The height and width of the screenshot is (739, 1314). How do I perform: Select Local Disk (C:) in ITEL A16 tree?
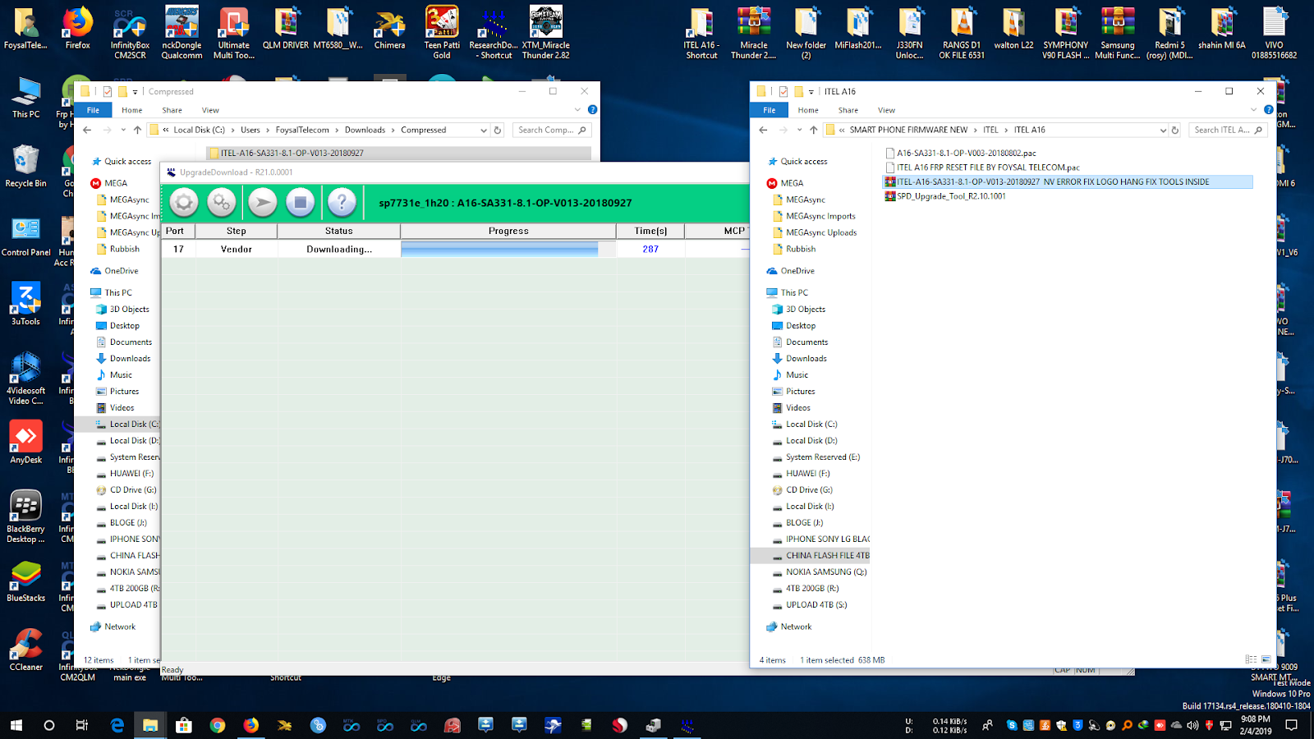point(811,425)
